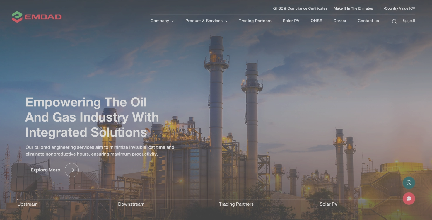Open the Career page
The width and height of the screenshot is (432, 220).
(x=340, y=21)
